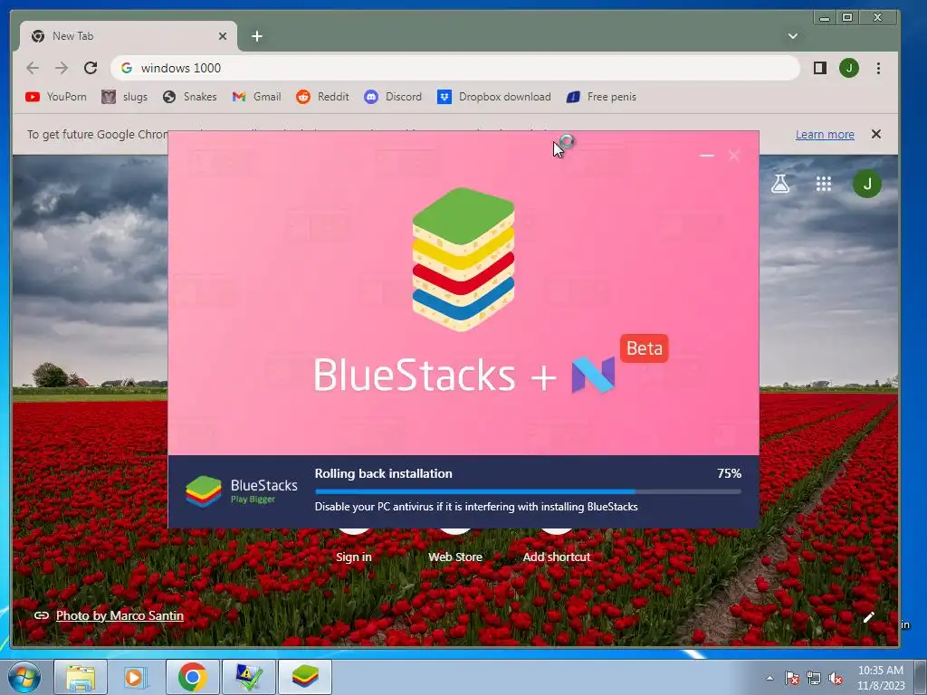
Task: Open the slugs bookmark
Action: point(124,97)
